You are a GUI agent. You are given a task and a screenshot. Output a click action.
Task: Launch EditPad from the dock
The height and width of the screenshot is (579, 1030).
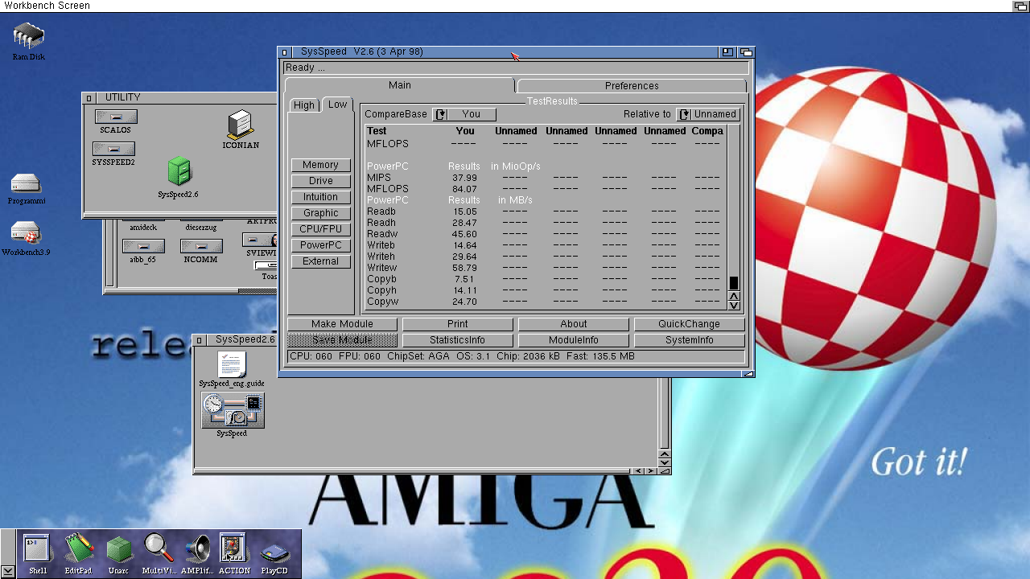[79, 554]
